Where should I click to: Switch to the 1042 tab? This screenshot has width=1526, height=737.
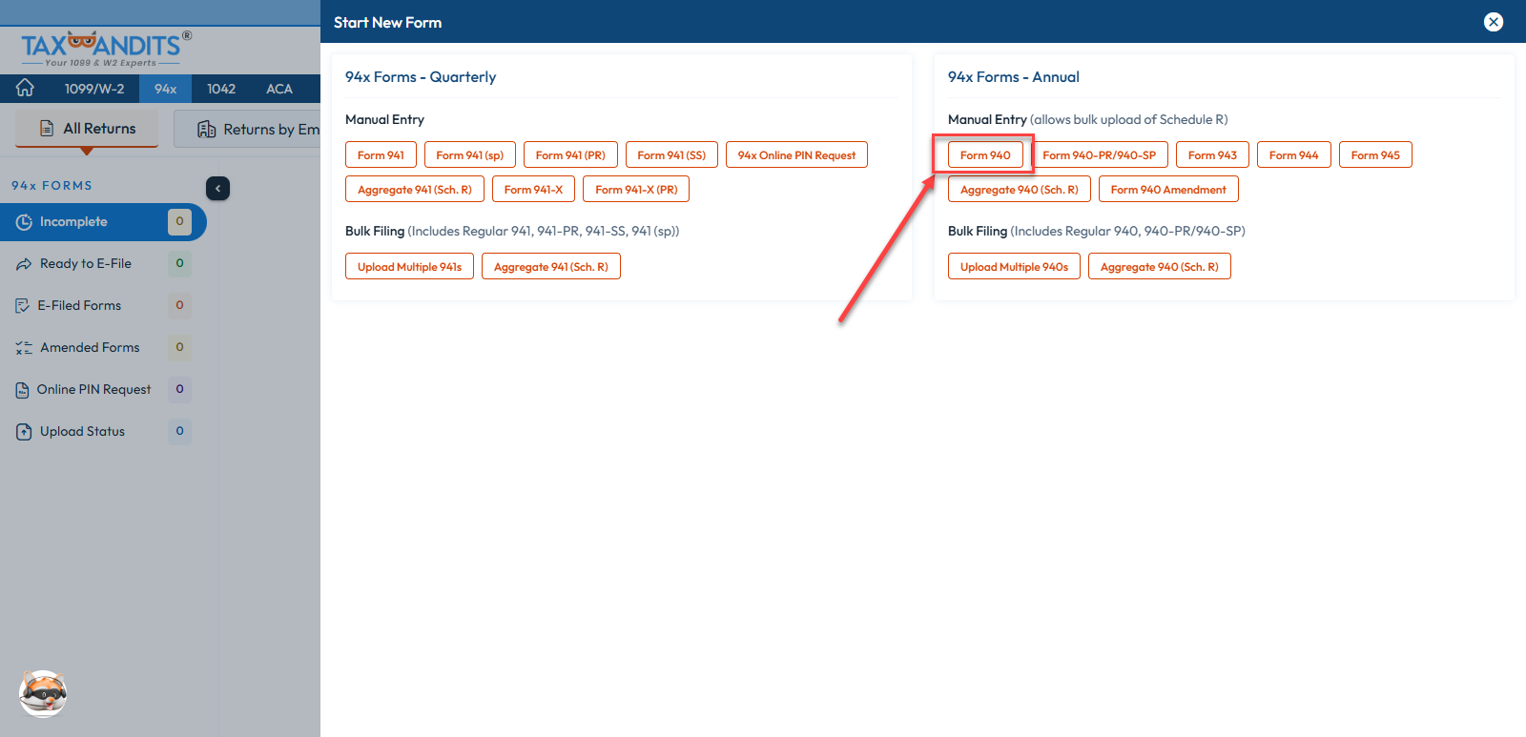coord(221,89)
